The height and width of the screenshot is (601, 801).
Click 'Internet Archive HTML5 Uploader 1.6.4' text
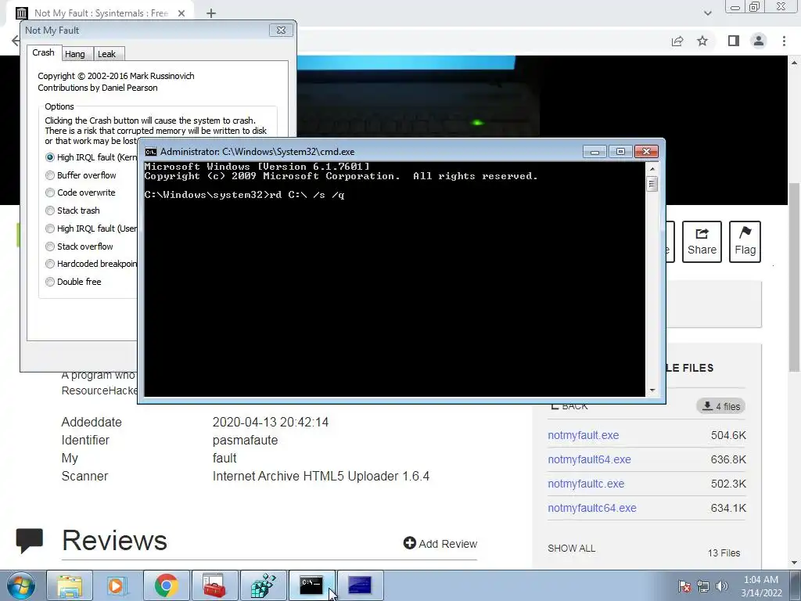click(x=321, y=477)
